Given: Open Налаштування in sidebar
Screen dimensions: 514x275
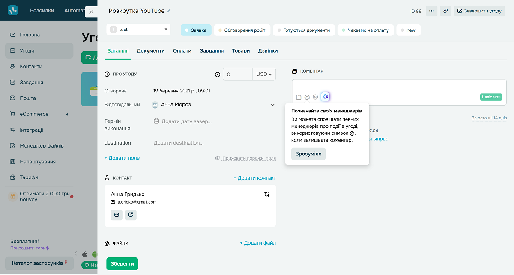Looking at the screenshot, I should 39,162.
